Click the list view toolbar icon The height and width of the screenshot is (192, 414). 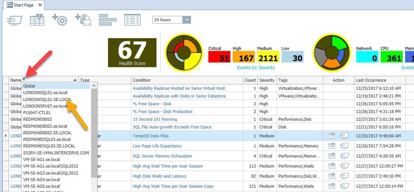pos(132,20)
